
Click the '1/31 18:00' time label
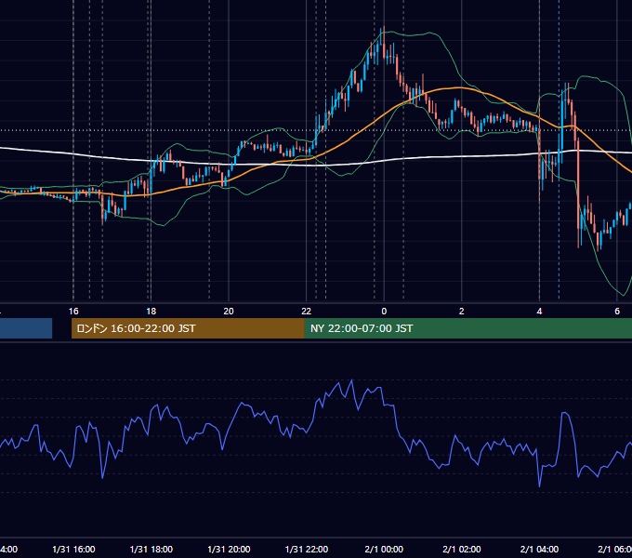point(151,550)
